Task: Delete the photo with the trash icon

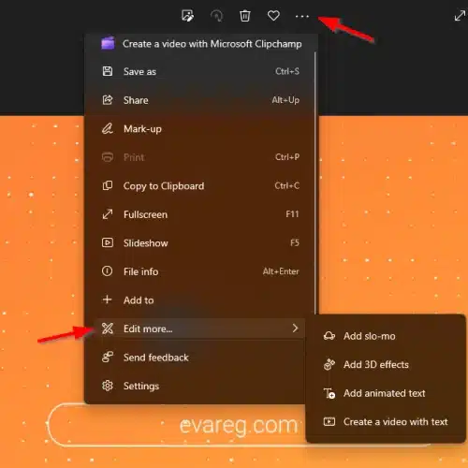Action: (x=245, y=16)
